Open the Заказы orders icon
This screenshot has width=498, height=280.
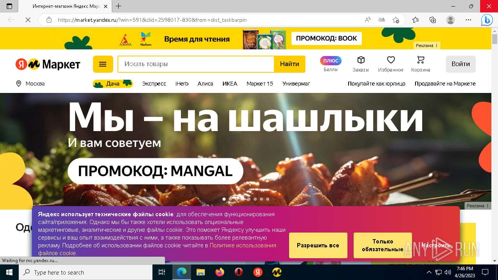coord(361,64)
